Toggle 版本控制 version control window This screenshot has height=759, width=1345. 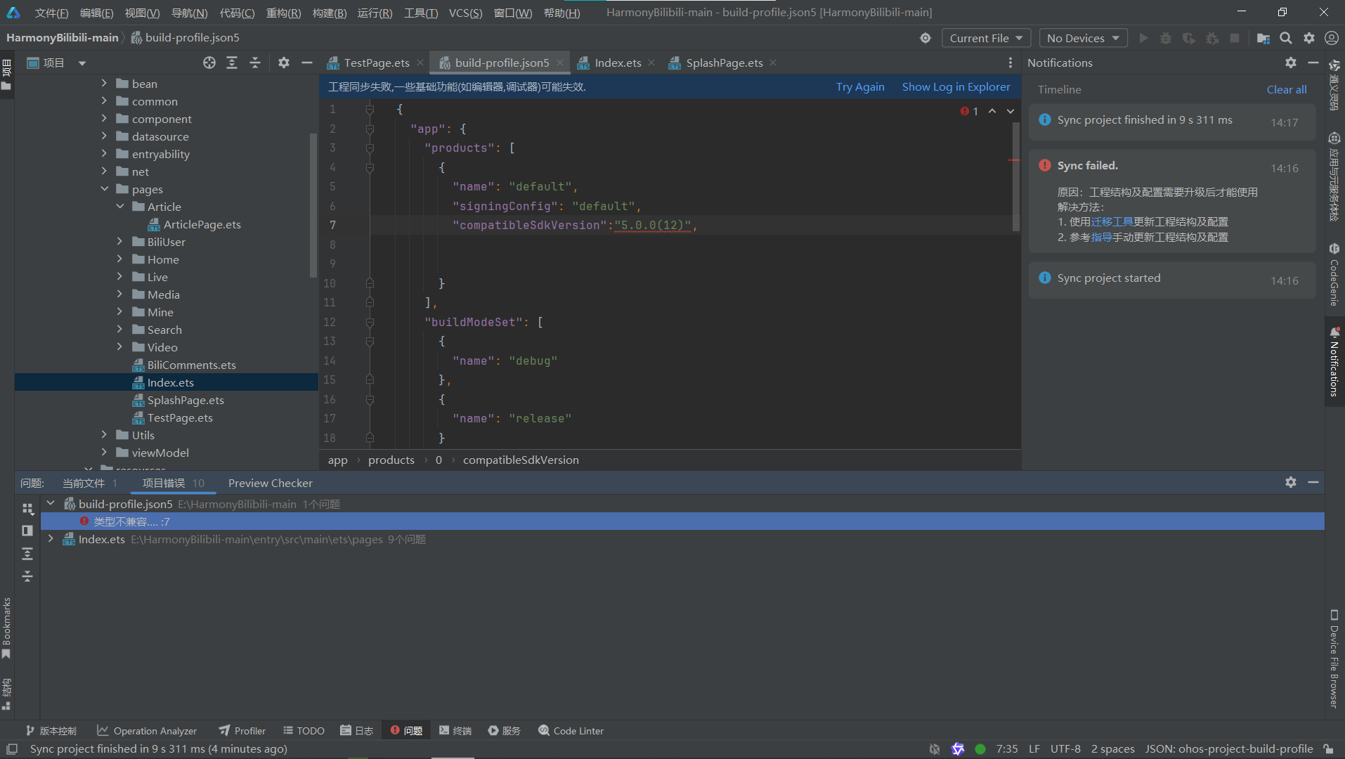click(x=51, y=731)
